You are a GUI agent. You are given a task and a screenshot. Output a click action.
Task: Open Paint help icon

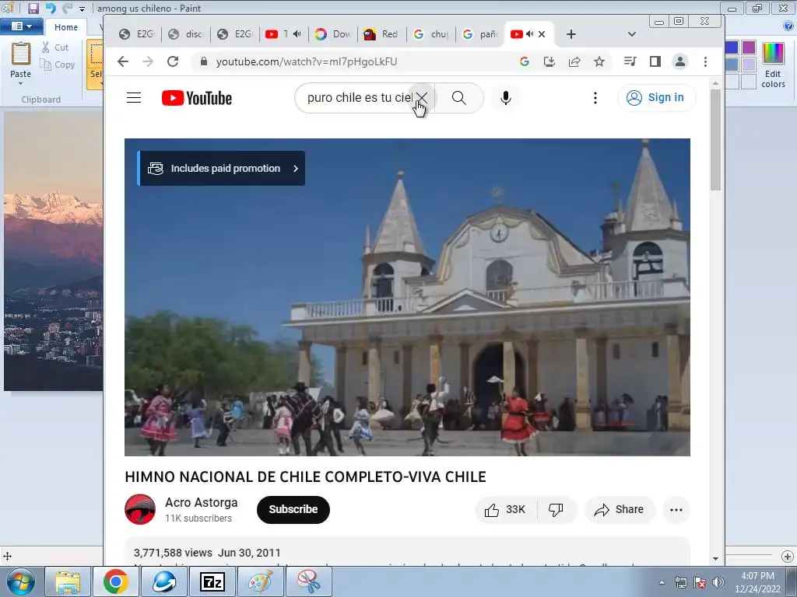point(789,26)
